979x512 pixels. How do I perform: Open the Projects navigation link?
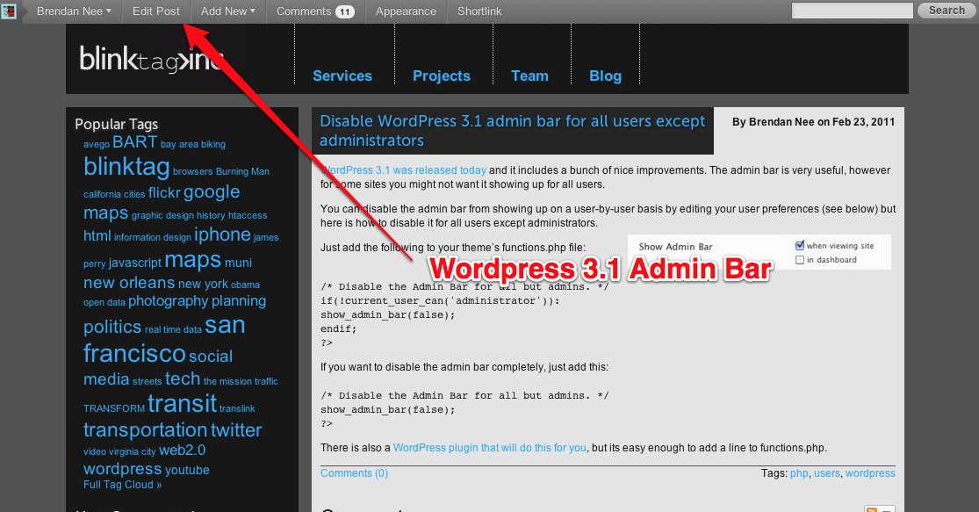(x=442, y=76)
